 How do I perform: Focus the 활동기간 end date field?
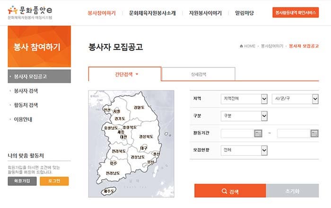pos(294,133)
